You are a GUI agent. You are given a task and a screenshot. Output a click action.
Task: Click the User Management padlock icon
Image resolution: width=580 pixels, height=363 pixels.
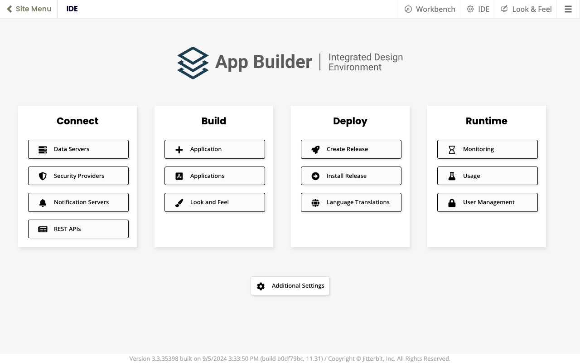(x=452, y=203)
